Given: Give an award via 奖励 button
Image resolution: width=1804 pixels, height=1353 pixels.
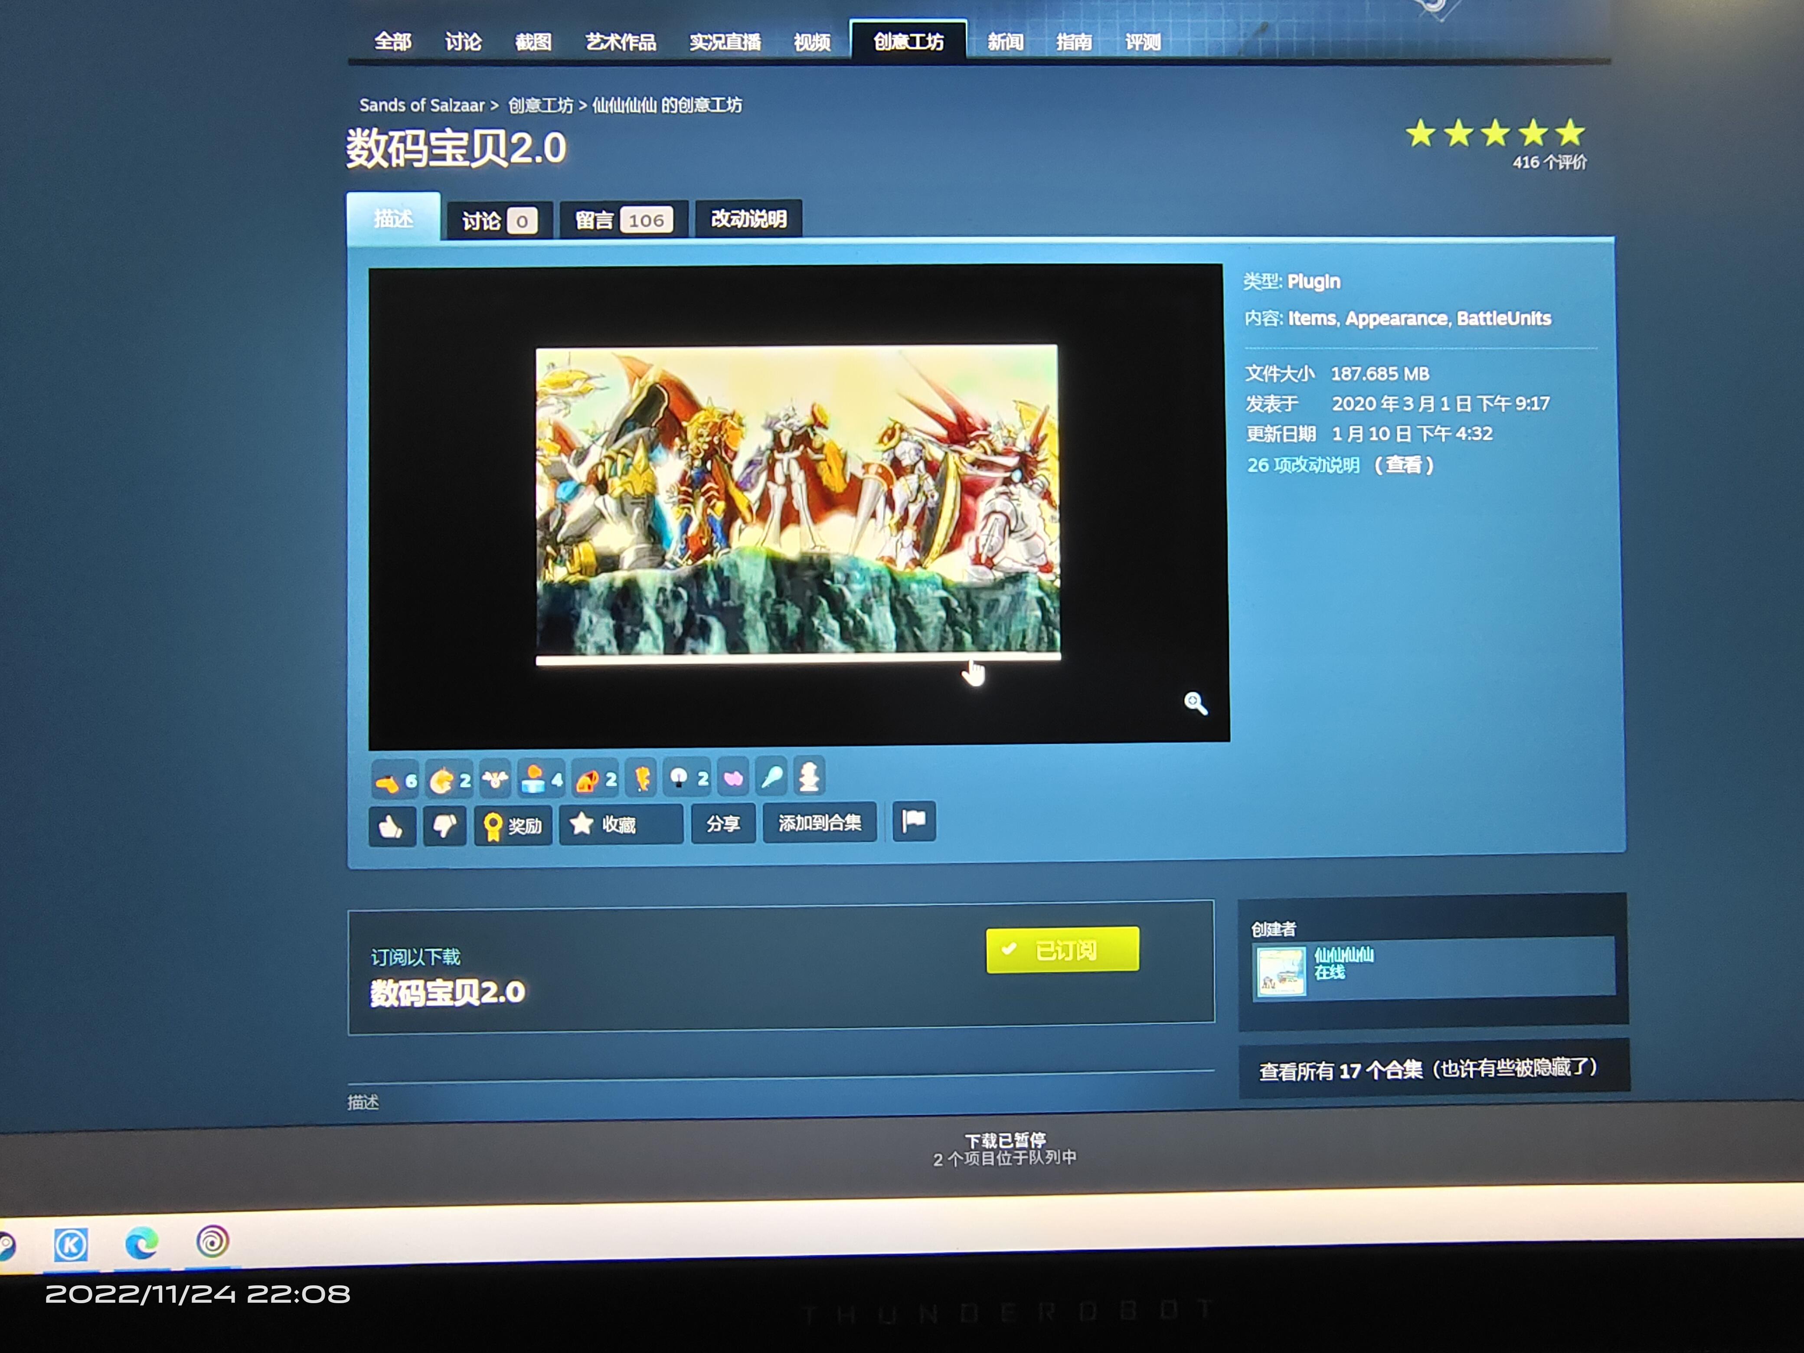Looking at the screenshot, I should click(x=513, y=825).
